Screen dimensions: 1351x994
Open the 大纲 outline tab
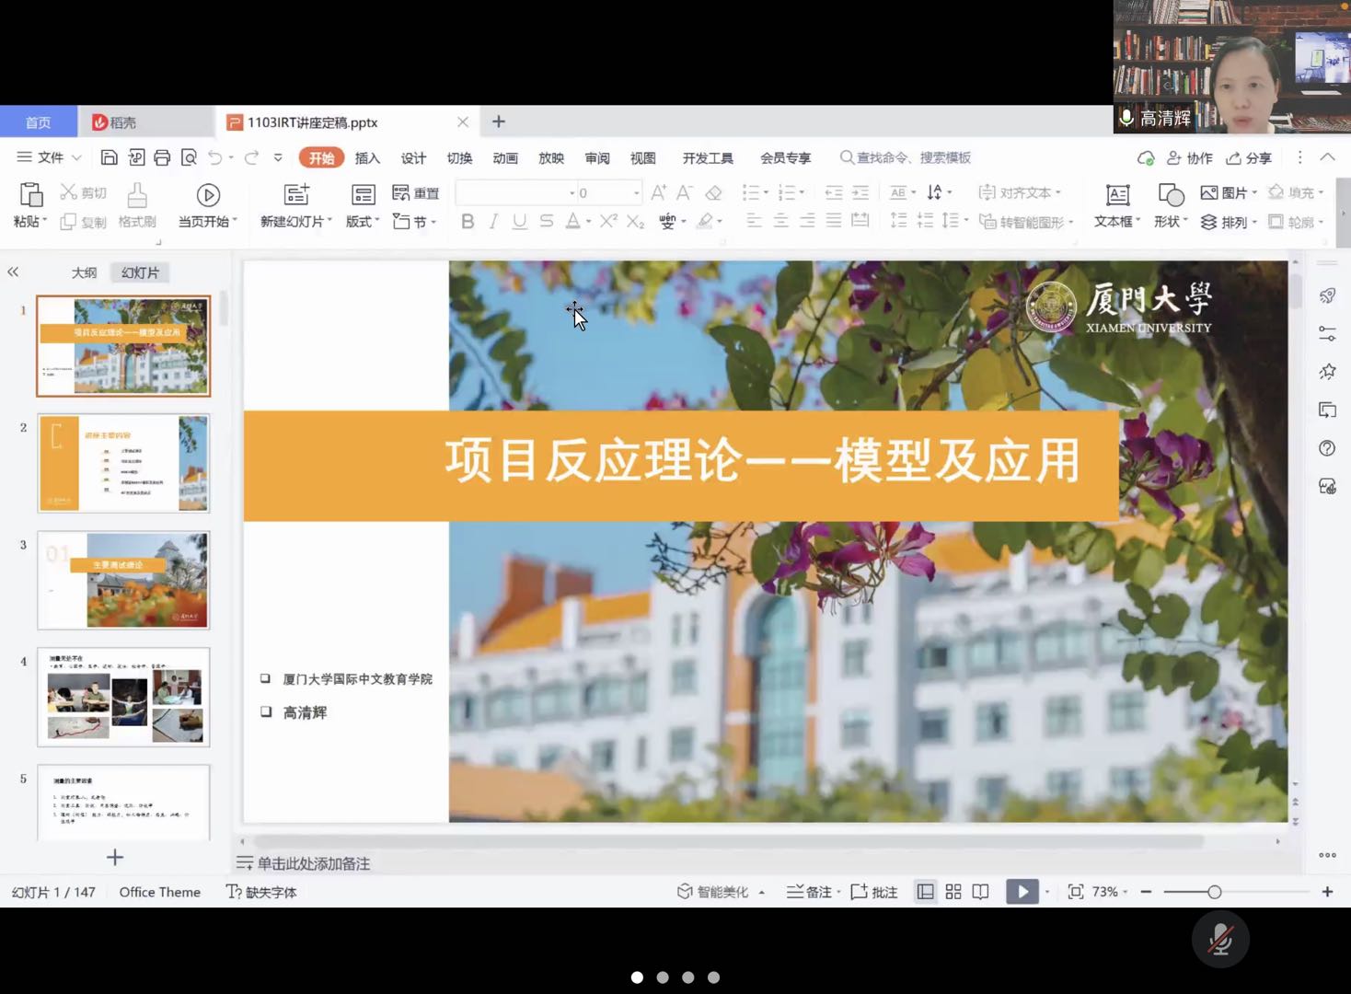click(84, 272)
